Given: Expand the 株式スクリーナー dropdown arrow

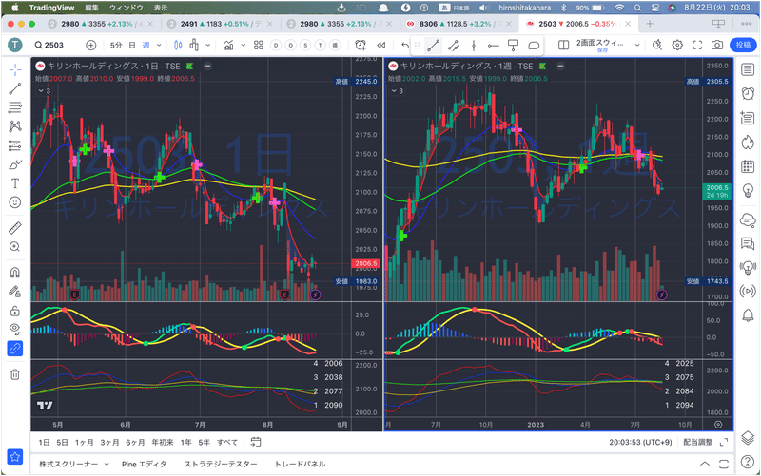Looking at the screenshot, I should coord(107,464).
